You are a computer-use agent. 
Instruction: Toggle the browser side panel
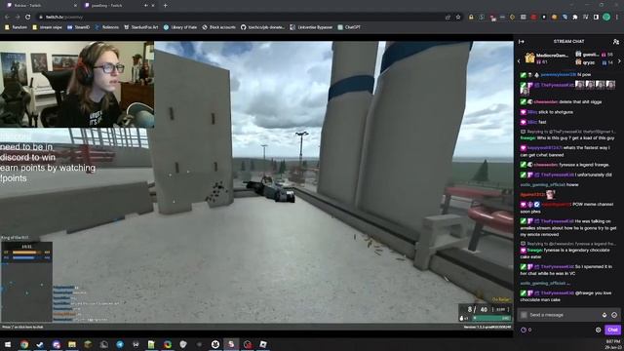point(596,18)
